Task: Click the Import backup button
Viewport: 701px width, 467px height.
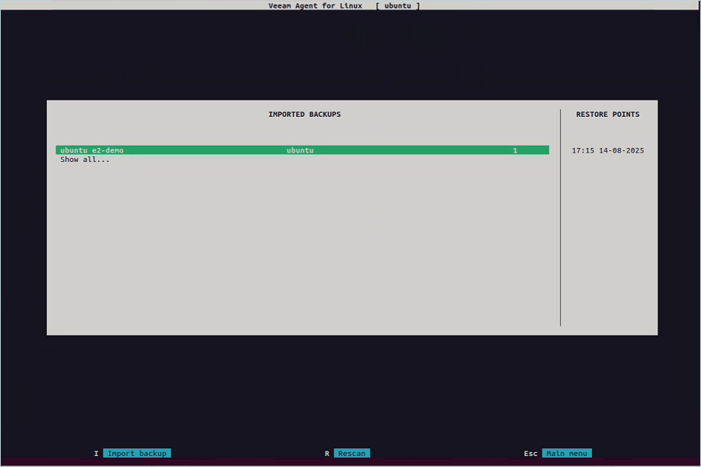Action: coord(137,453)
